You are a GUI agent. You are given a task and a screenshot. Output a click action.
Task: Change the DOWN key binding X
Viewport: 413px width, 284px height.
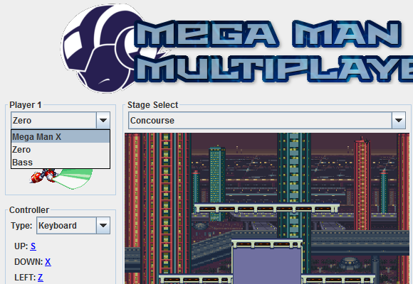tap(48, 262)
